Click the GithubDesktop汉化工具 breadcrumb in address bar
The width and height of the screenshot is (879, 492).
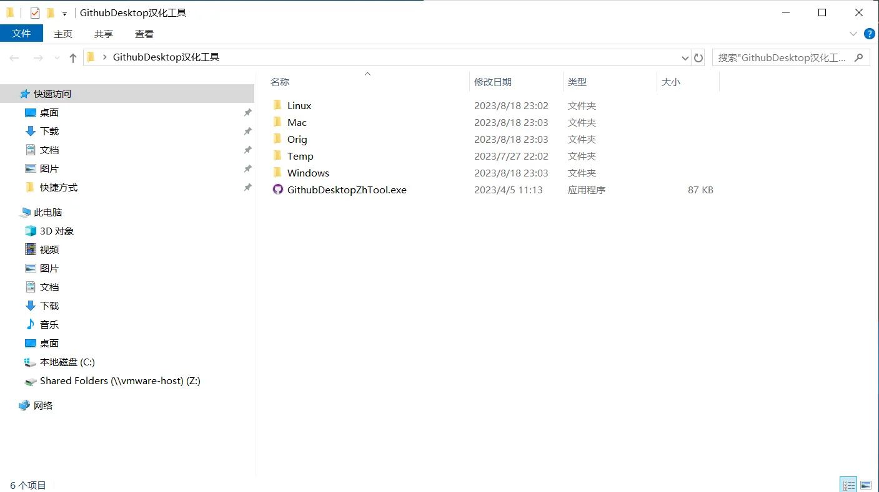[x=166, y=57]
